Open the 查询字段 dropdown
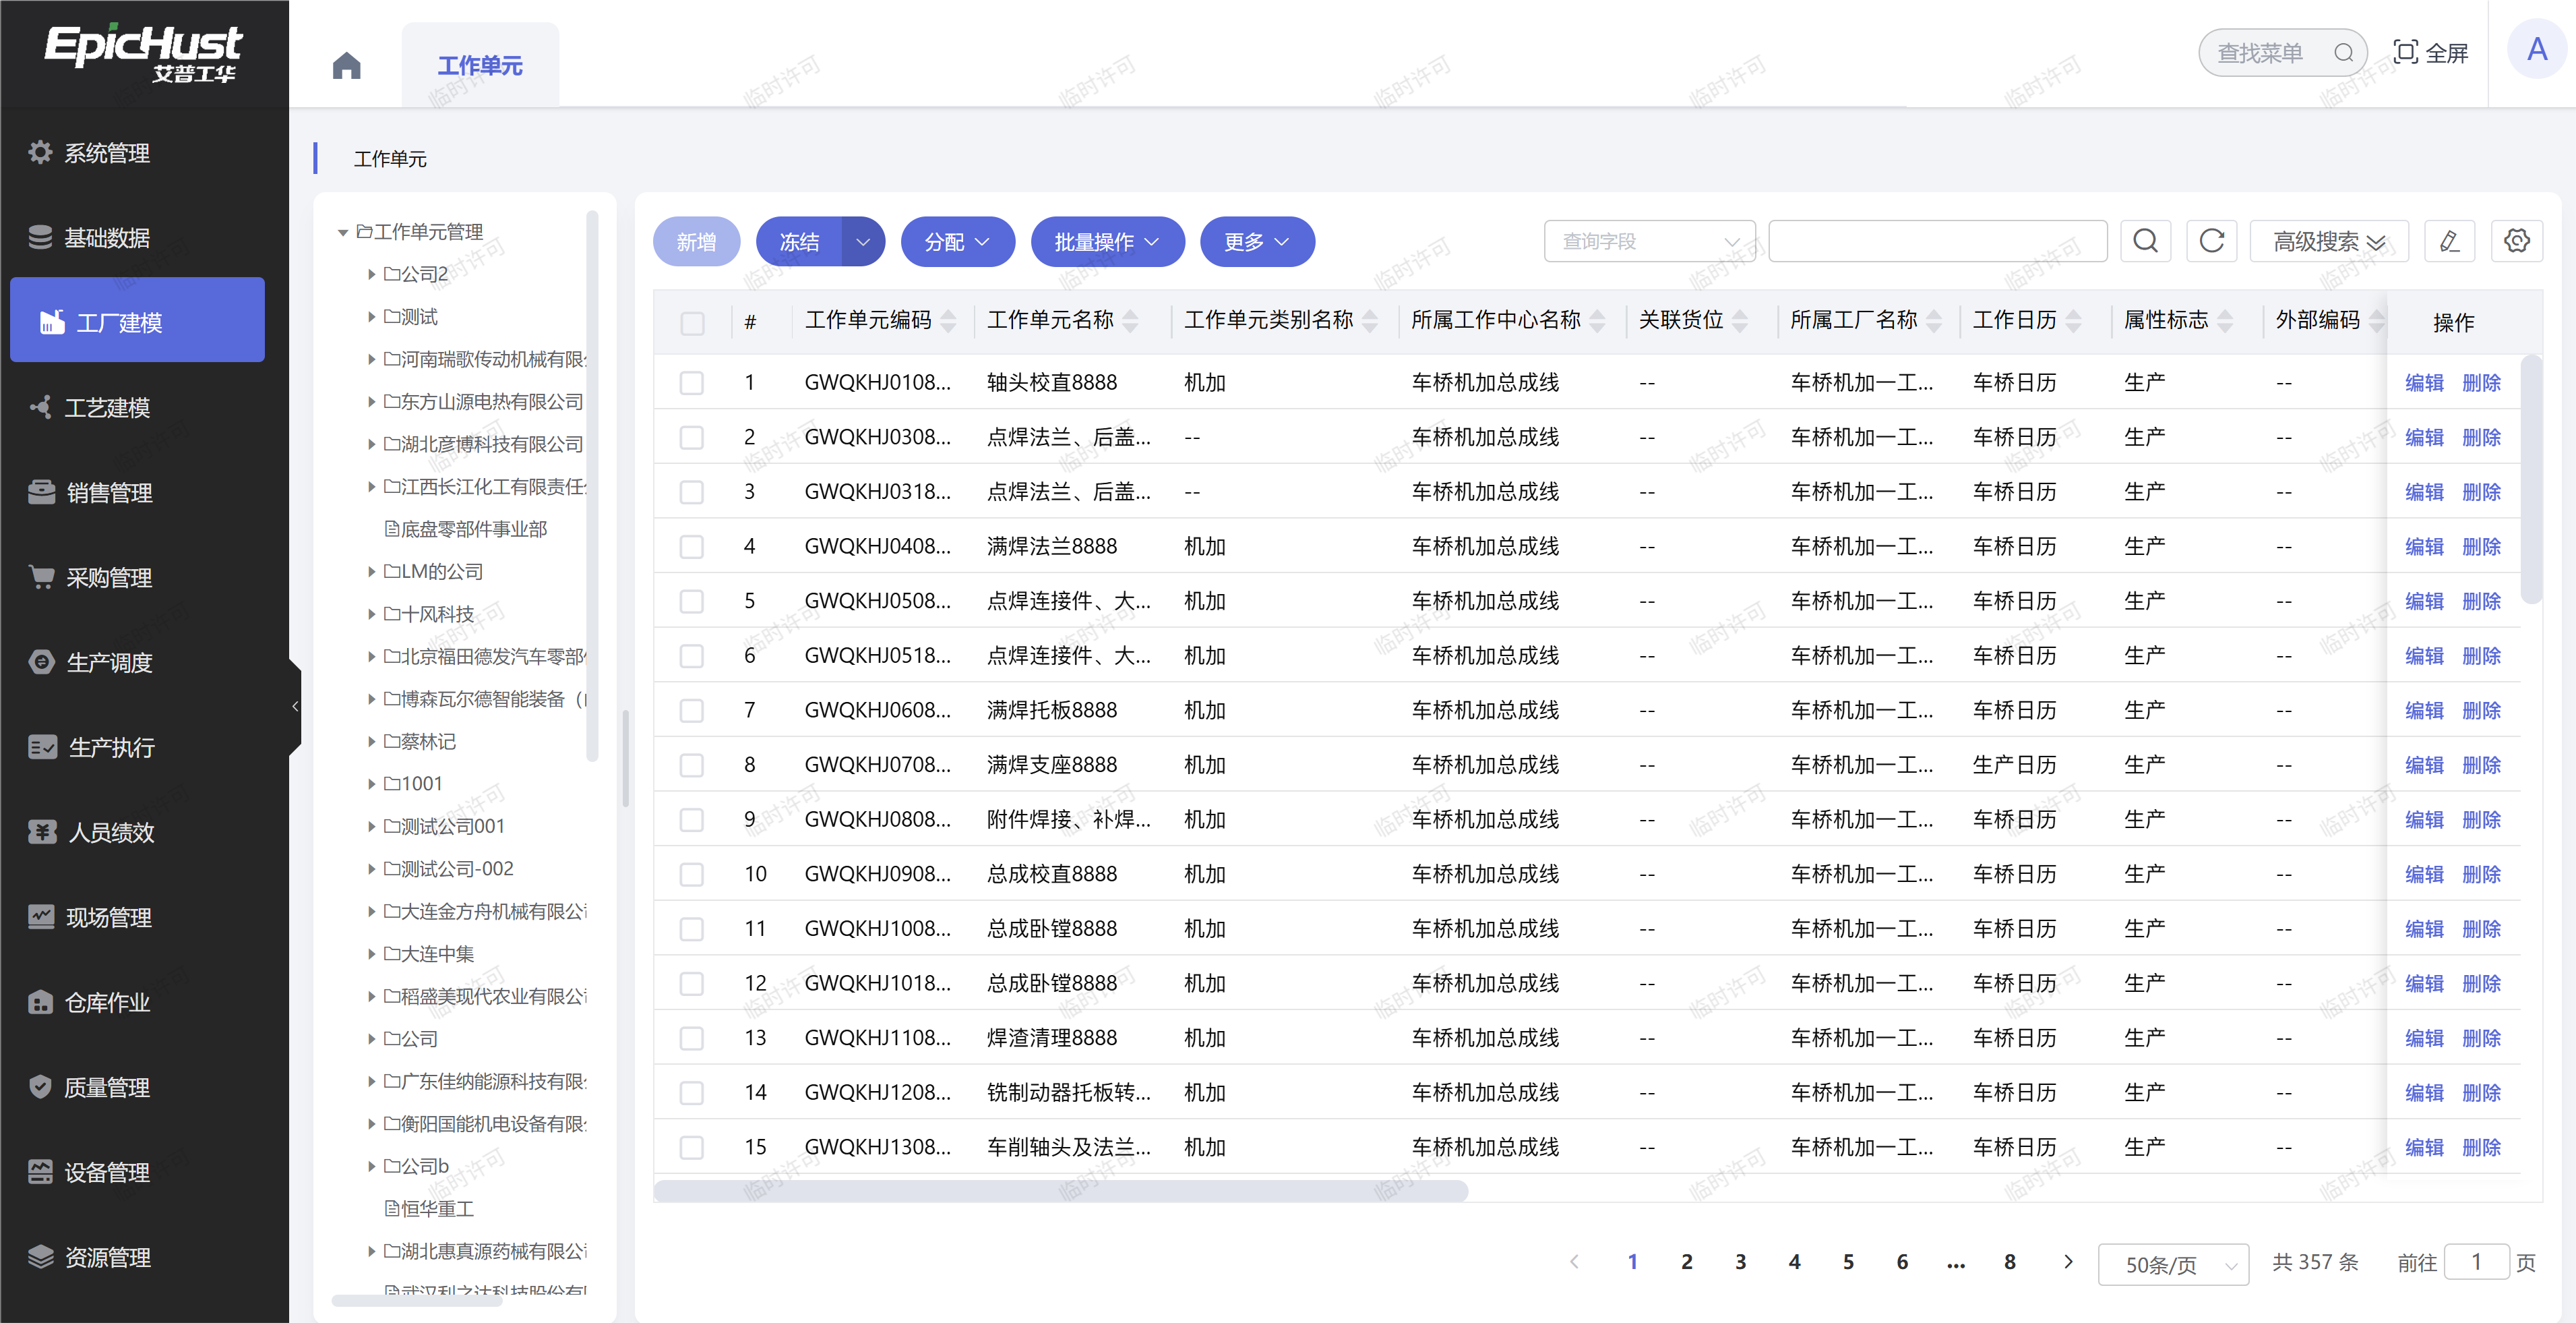Viewport: 2576px width, 1323px height. (1649, 241)
